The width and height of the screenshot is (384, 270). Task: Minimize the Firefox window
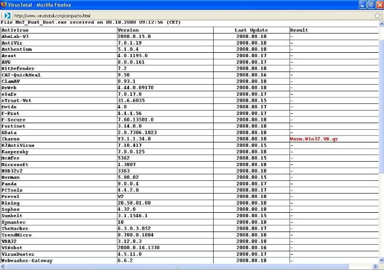click(363, 4)
